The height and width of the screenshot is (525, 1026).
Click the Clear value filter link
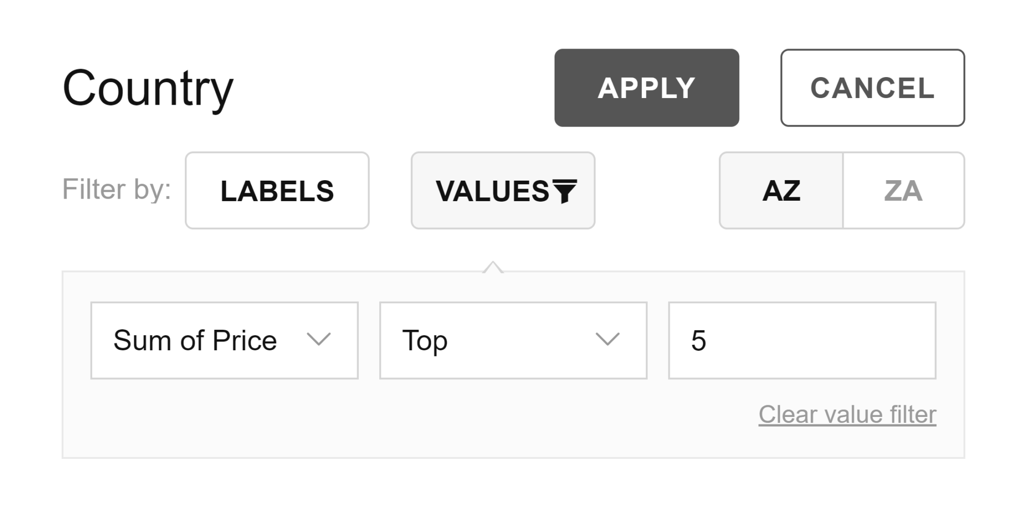click(847, 414)
